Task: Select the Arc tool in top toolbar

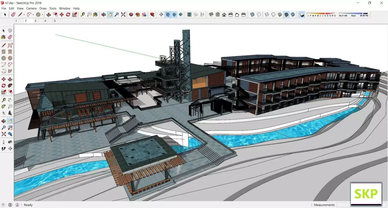Action: click(x=29, y=15)
